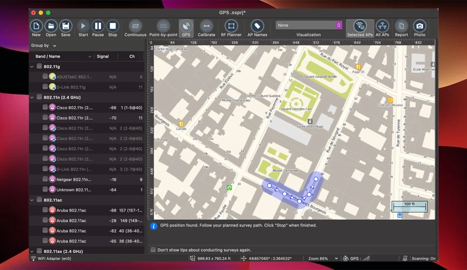This screenshot has height=270, width=467.
Task: Click the 986.83 x 790.24 ft size readout
Action: pyautogui.click(x=214, y=258)
